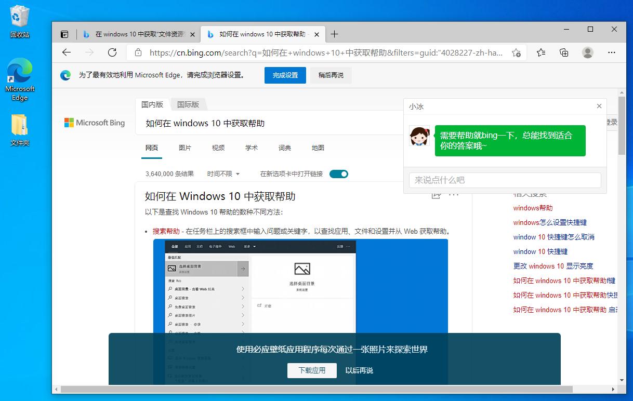
Task: Open the windows帮助 related search link
Action: click(532, 208)
